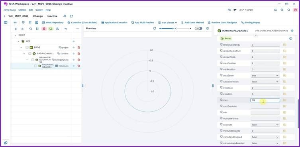Click the help icon in Preview header

208,29
